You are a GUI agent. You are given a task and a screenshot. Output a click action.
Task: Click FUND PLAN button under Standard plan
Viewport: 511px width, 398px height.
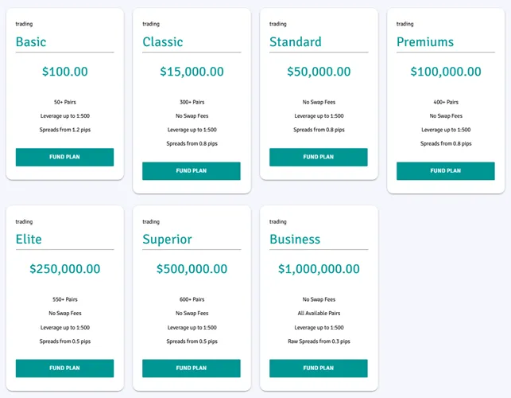(x=319, y=157)
